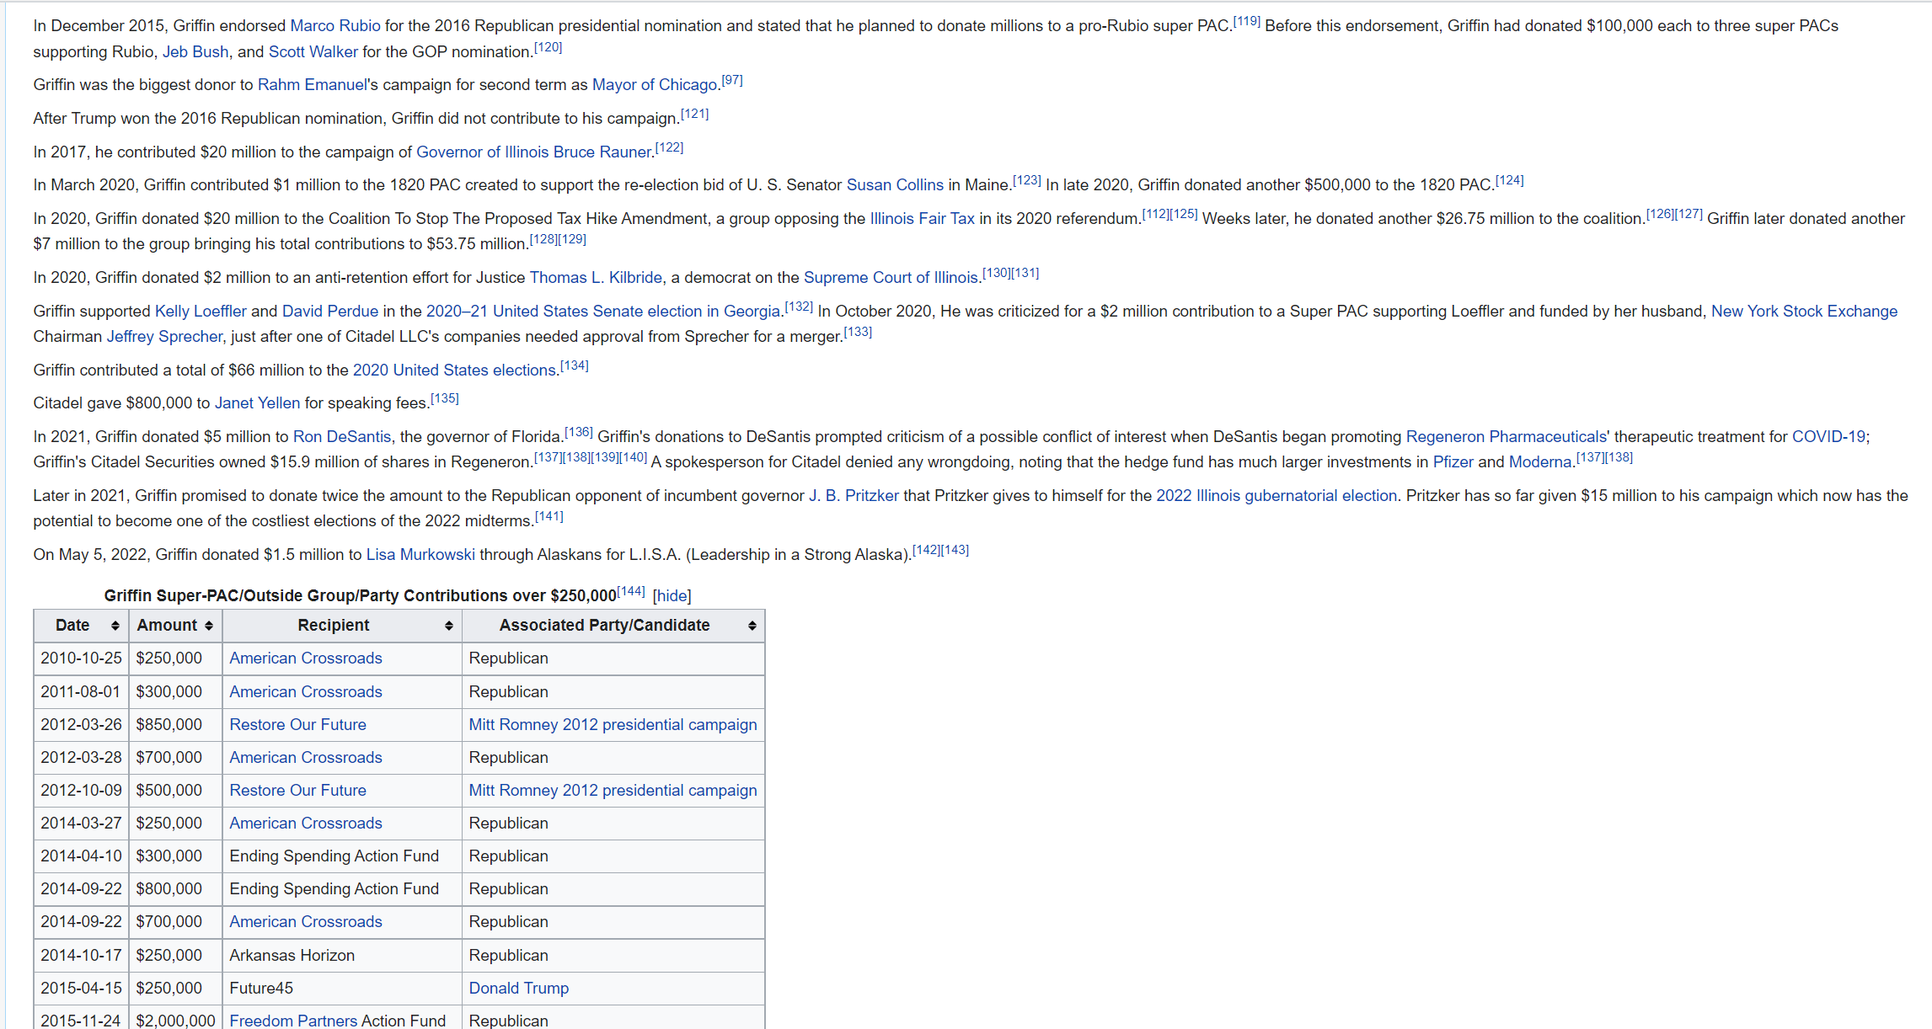Open the J. B. Pritzker link
1932x1029 pixels.
point(854,496)
